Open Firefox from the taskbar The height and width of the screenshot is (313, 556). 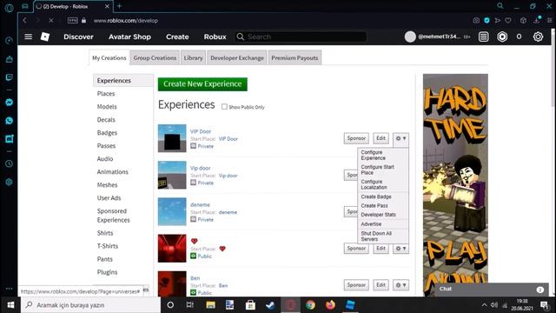click(330, 305)
